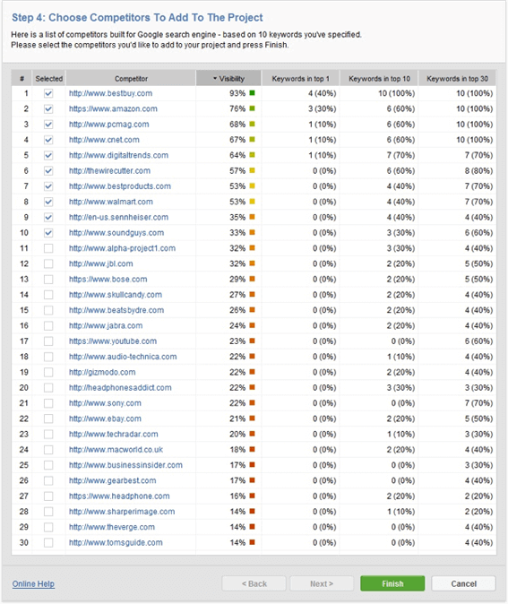
Task: Click the green visibility indicator for bestbuy.com
Action: click(x=253, y=93)
